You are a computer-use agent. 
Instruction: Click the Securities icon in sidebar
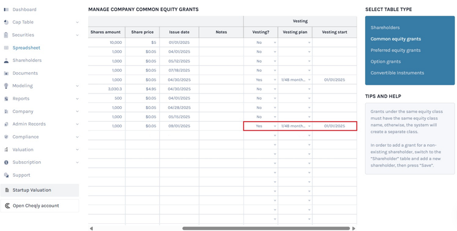coord(6,35)
